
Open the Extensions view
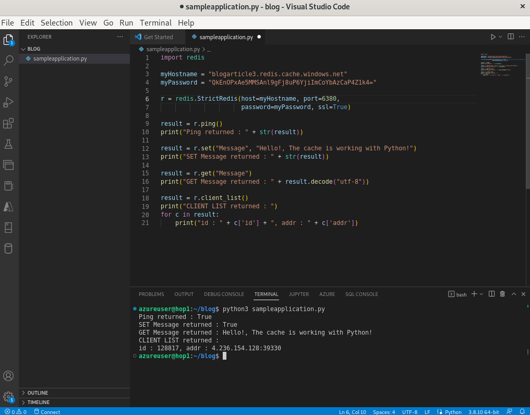click(x=8, y=123)
